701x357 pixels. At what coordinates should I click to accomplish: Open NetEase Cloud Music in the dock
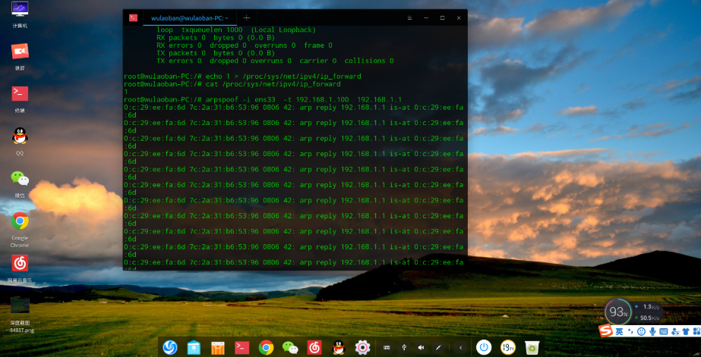click(314, 347)
